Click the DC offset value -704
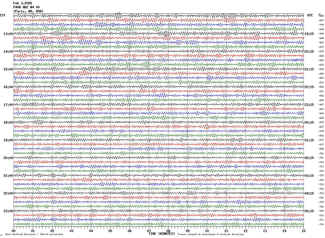Viewport: 325px width, 238px height. pyautogui.click(x=321, y=162)
